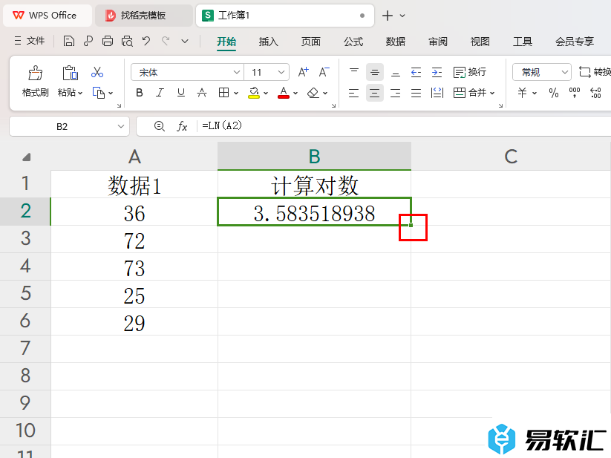Click the yellow fill color swatch
This screenshot has width=611, height=458.
254,96
